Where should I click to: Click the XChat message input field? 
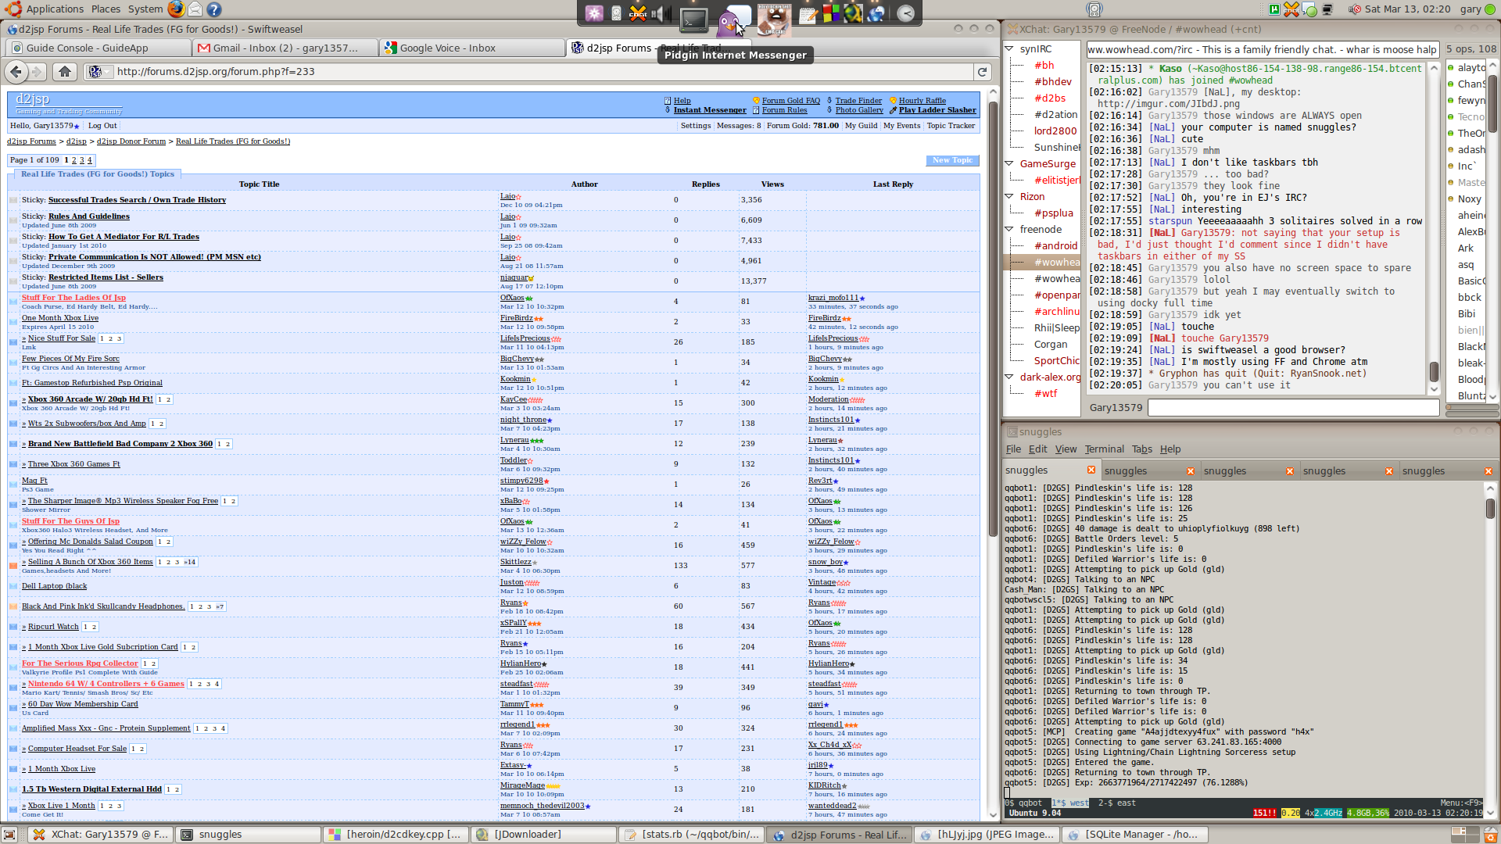tap(1293, 408)
